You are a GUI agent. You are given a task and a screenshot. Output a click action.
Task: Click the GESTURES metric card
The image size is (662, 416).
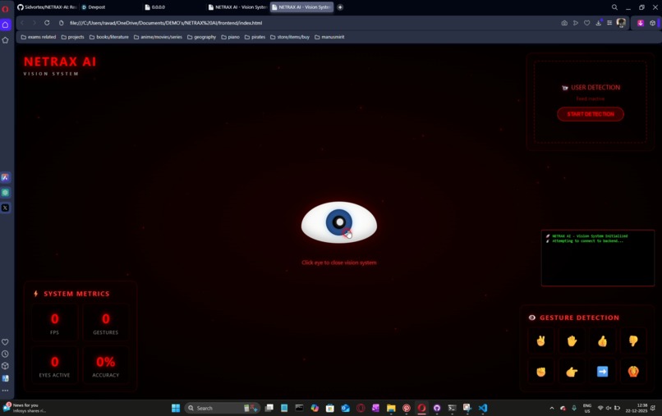(106, 322)
